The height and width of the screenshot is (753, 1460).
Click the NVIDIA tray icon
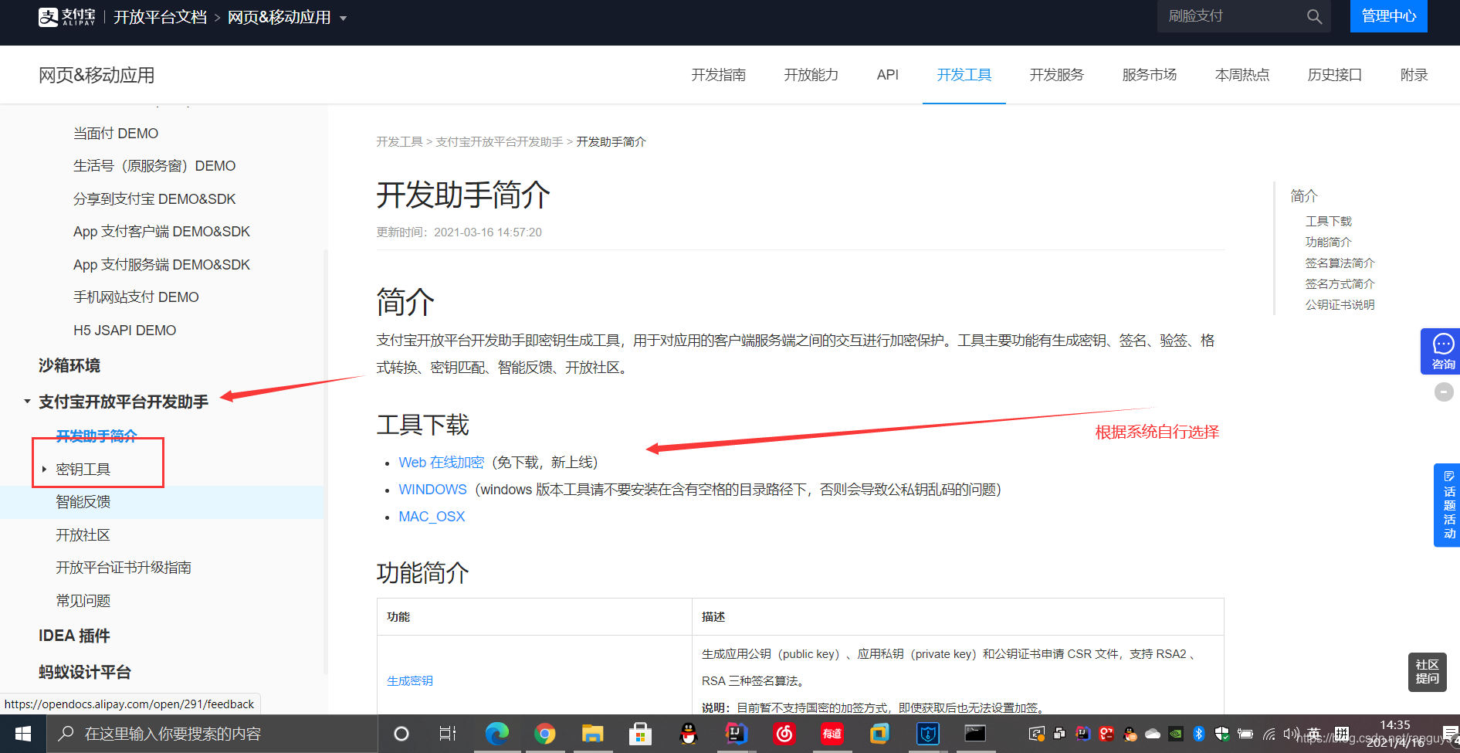coord(1176,734)
